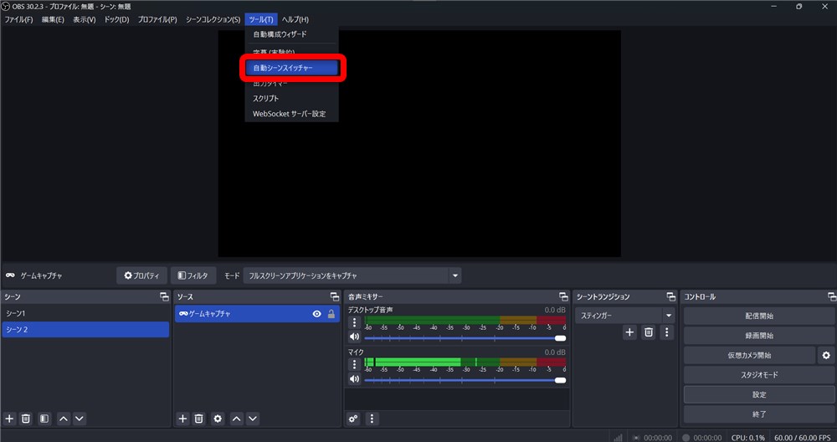Open transition properties three-dot icon
This screenshot has height=442, width=837.
pos(667,332)
